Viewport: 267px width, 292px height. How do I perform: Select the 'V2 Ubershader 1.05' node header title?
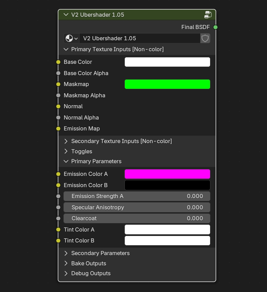click(x=98, y=15)
